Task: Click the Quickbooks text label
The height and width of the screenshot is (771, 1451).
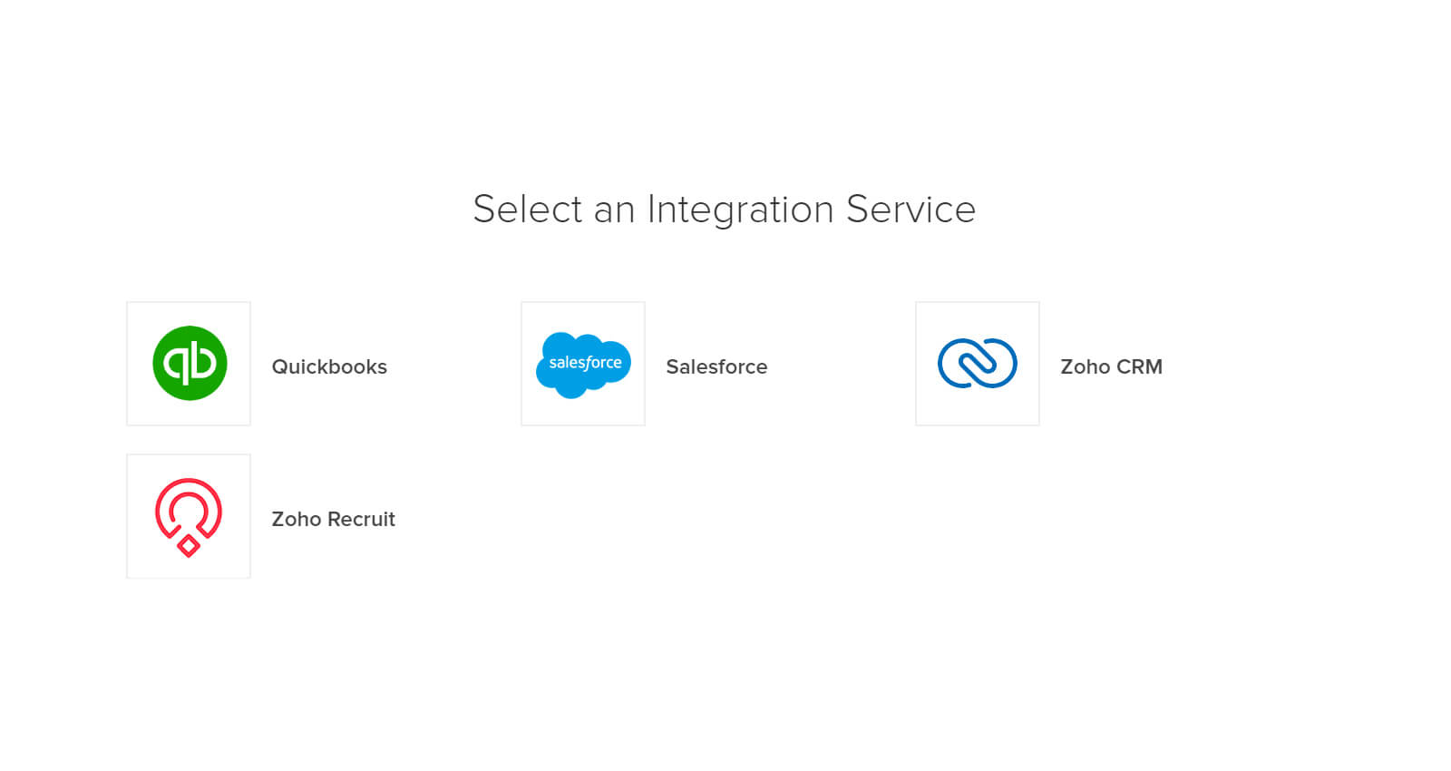Action: point(329,366)
